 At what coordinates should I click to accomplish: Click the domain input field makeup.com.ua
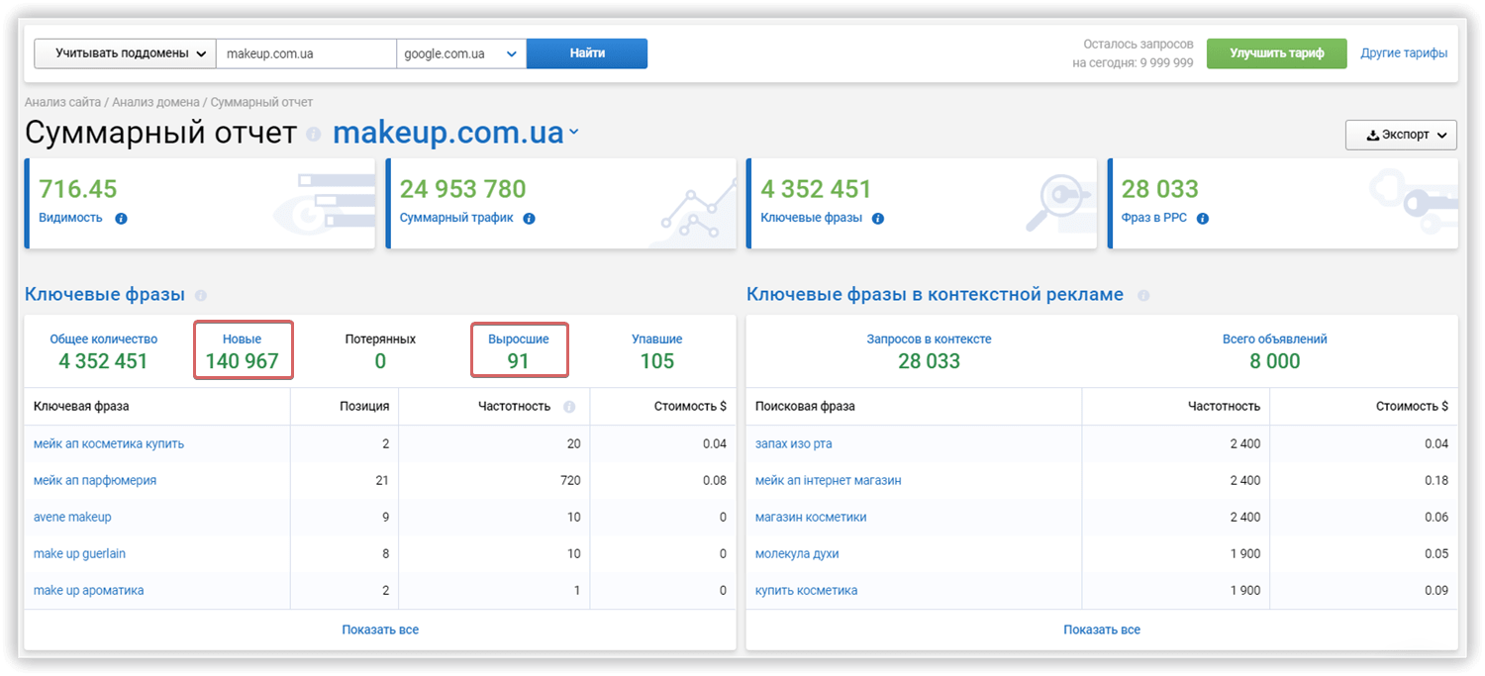pyautogui.click(x=306, y=53)
